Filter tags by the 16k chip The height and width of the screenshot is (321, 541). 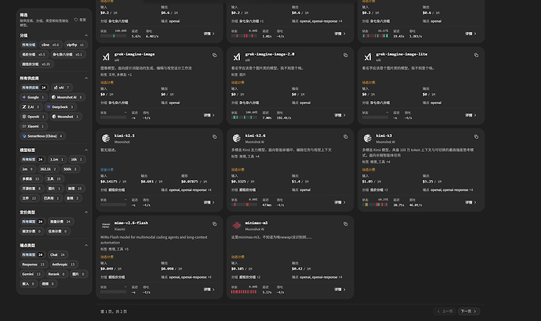tap(77, 160)
